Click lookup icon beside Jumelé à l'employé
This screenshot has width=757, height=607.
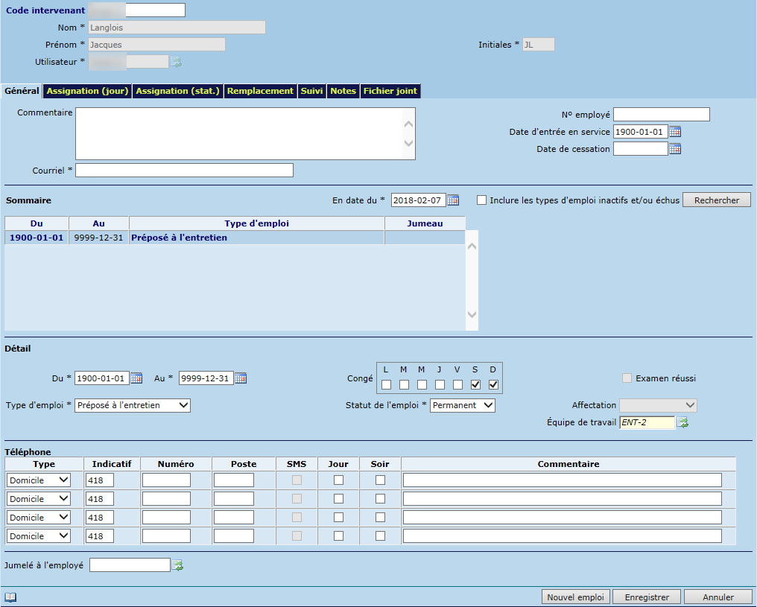pyautogui.click(x=177, y=566)
